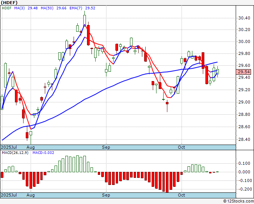The width and height of the screenshot is (254, 204).
Task: Click the MA(50) value 29.66
Action: tap(61, 8)
